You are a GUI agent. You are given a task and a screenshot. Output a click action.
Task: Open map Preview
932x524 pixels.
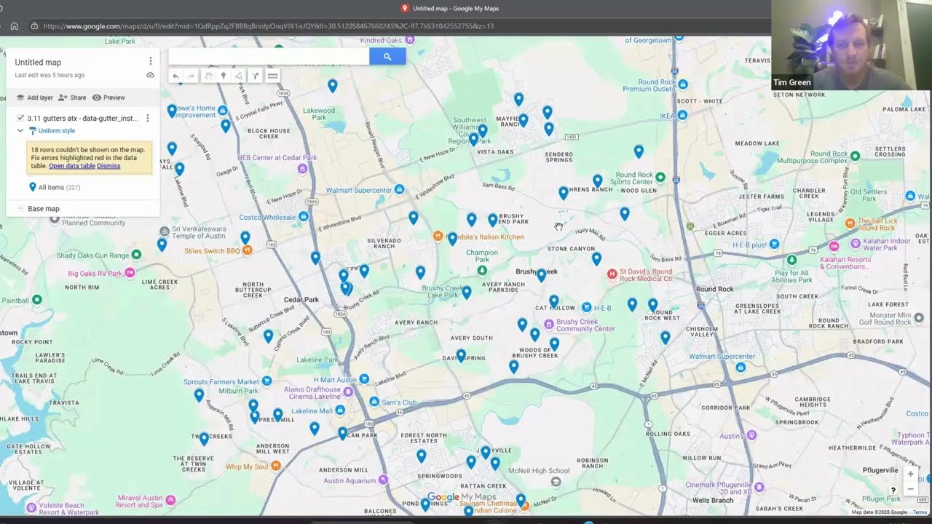tap(108, 98)
